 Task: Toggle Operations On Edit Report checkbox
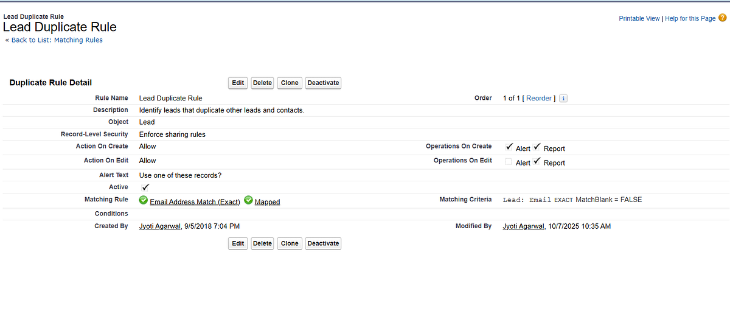tap(537, 162)
